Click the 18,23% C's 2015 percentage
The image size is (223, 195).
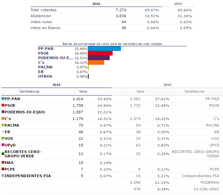162,119
